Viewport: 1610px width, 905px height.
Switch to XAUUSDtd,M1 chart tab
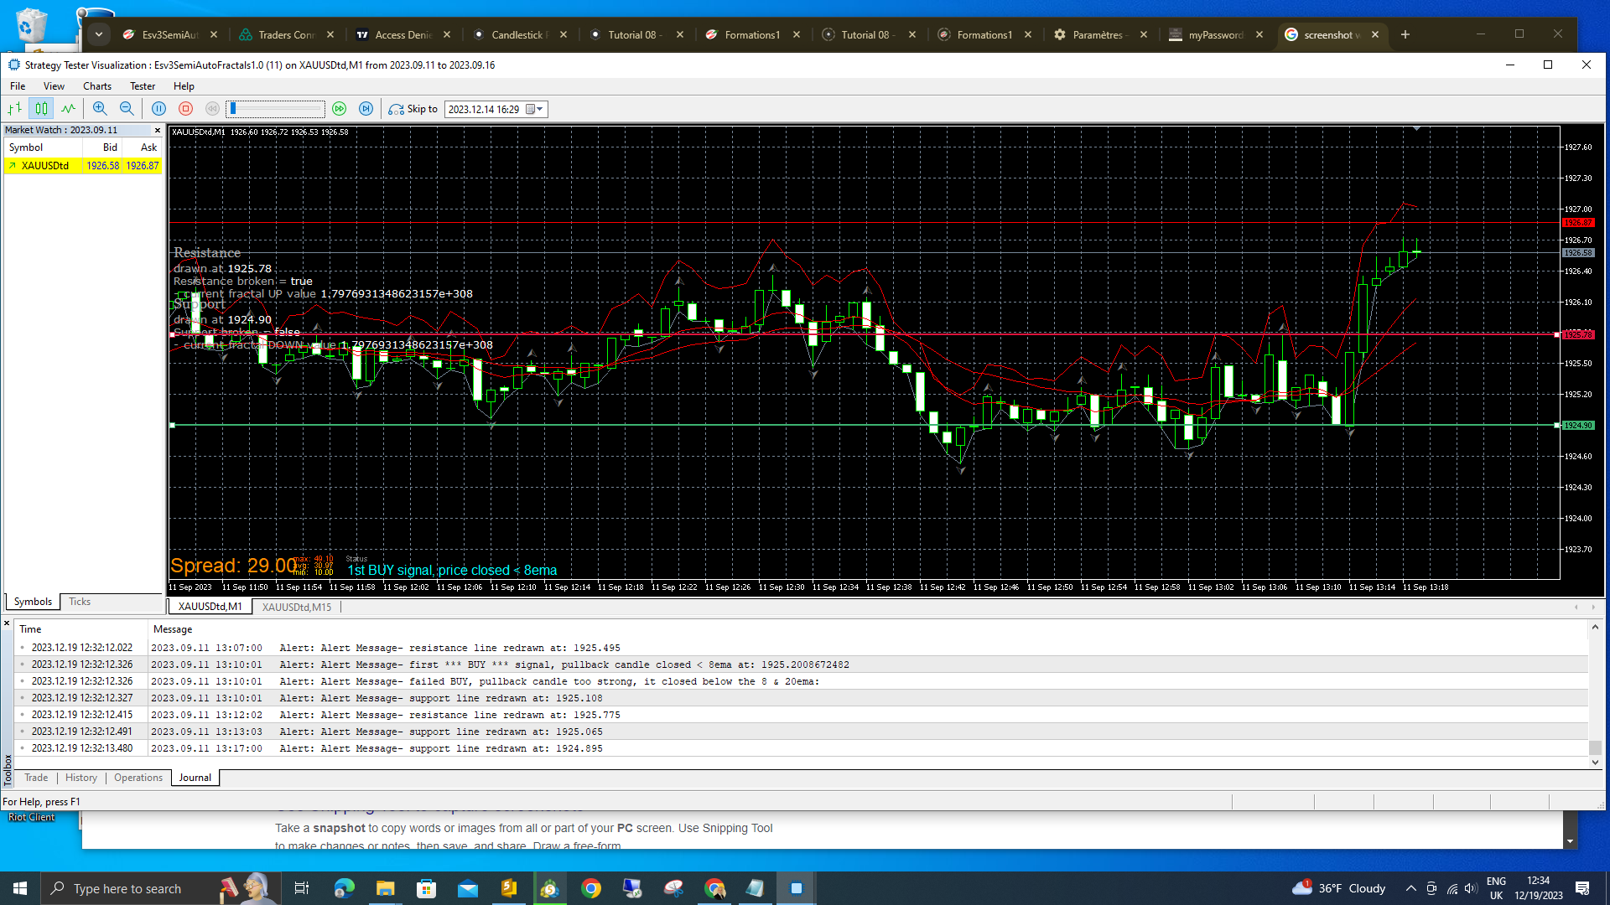tap(210, 607)
